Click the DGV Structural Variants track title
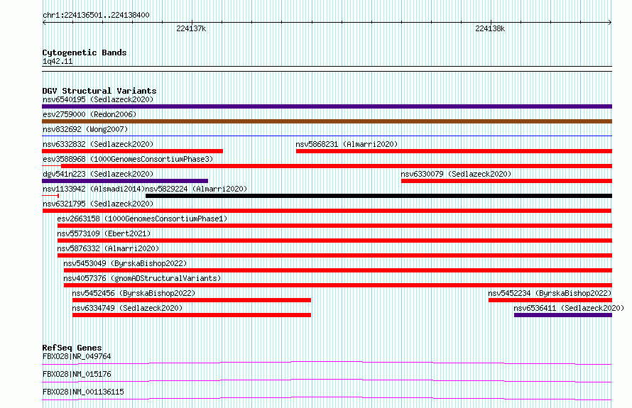632x408 pixels. 99,91
